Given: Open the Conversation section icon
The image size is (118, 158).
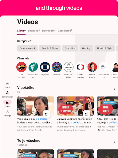Looking at the screenshot, I should 7,93.
